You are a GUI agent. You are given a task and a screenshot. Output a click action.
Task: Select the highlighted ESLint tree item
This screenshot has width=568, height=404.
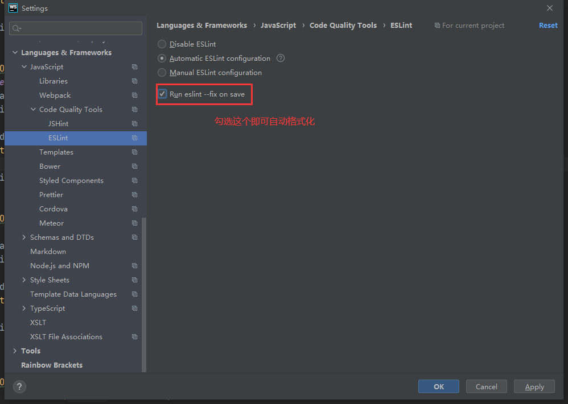point(76,138)
